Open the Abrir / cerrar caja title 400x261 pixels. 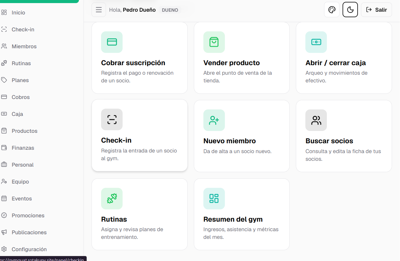click(335, 63)
